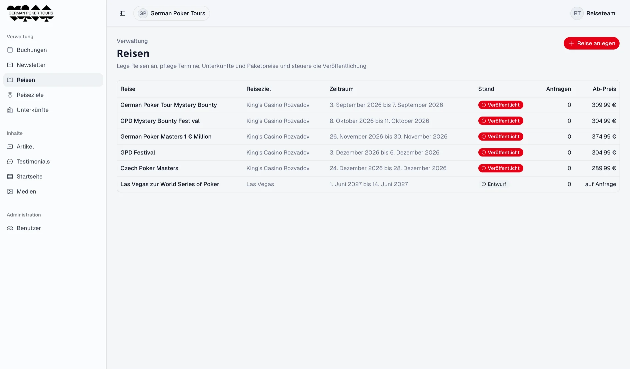Screen dimensions: 630x369
Task: Open German Poker Tour Mystery Bounty trip
Action: click(168, 105)
